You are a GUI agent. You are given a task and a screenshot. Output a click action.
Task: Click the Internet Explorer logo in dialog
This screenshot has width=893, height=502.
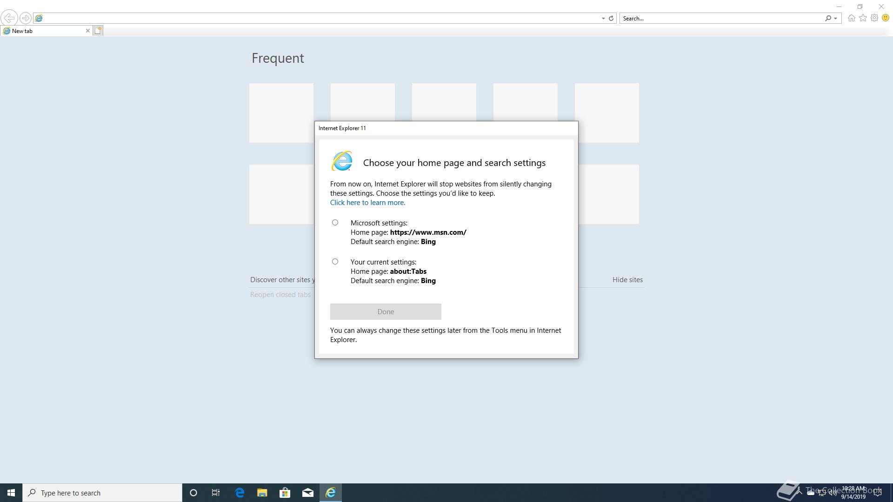(342, 161)
